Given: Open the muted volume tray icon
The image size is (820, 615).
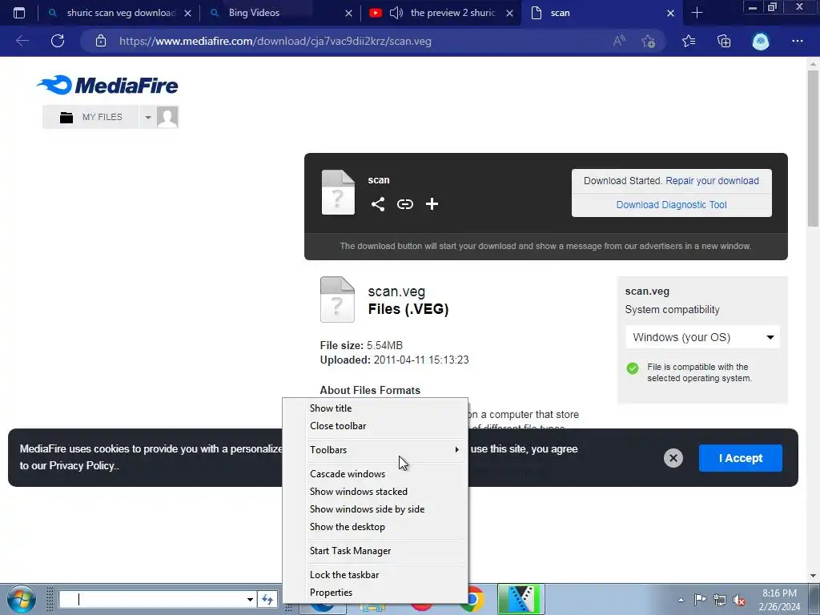Looking at the screenshot, I should pyautogui.click(x=739, y=600).
